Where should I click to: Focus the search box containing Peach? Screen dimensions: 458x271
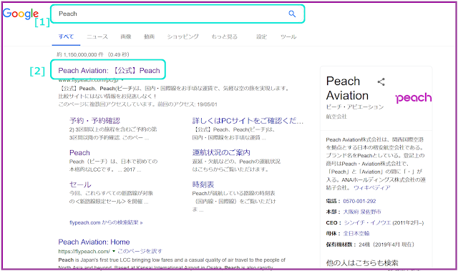[177, 14]
